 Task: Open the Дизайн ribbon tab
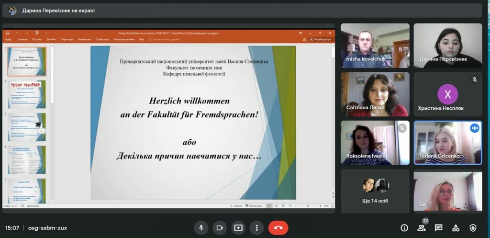[x=51, y=39]
